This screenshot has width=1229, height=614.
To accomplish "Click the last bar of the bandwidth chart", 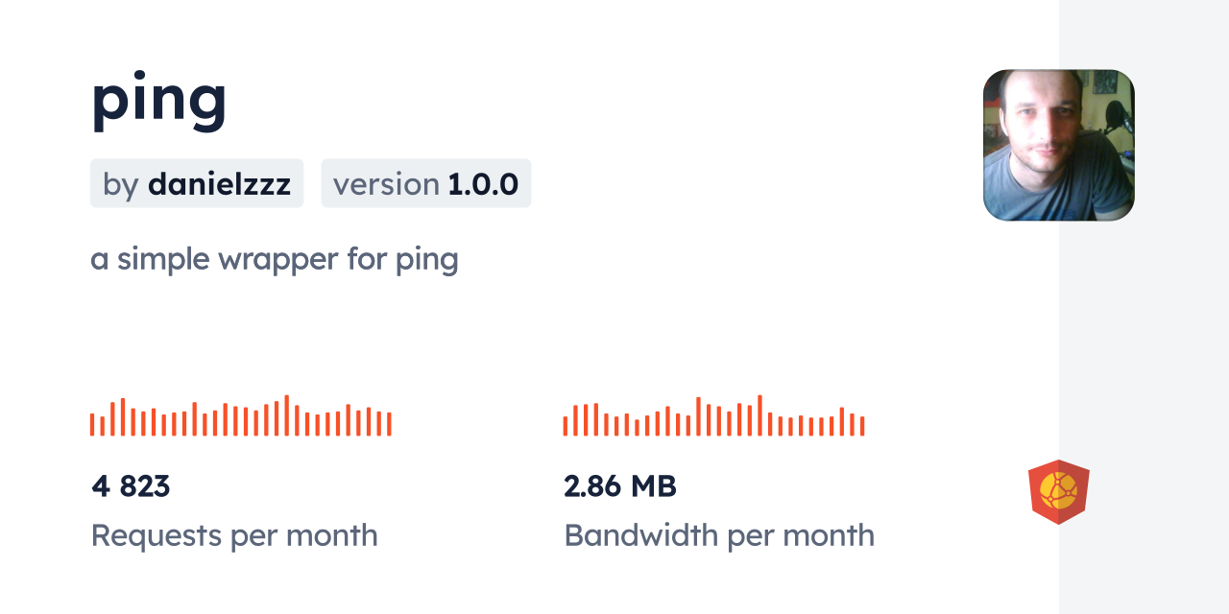I will pyautogui.click(x=862, y=426).
